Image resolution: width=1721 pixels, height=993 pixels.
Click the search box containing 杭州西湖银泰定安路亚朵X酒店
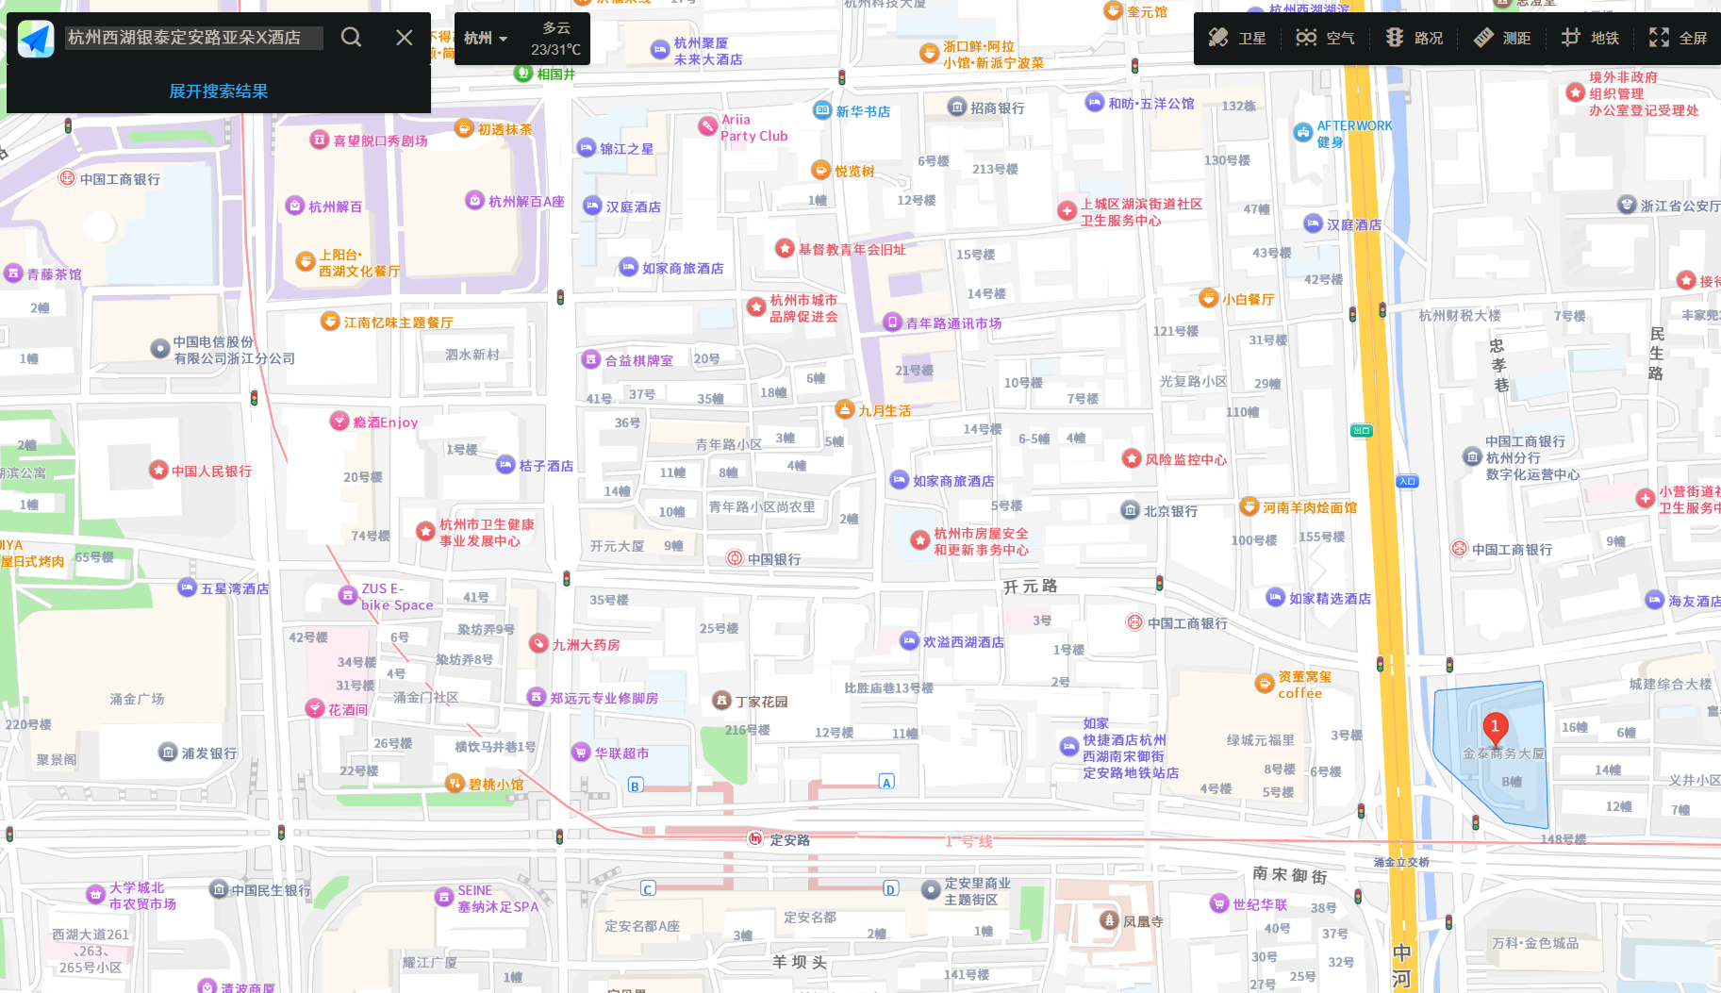pos(193,38)
